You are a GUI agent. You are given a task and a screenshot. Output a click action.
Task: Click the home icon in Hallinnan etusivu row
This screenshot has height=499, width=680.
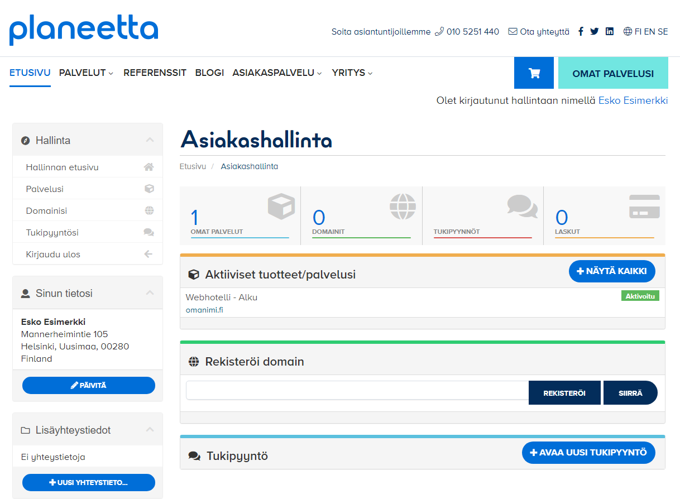click(149, 167)
